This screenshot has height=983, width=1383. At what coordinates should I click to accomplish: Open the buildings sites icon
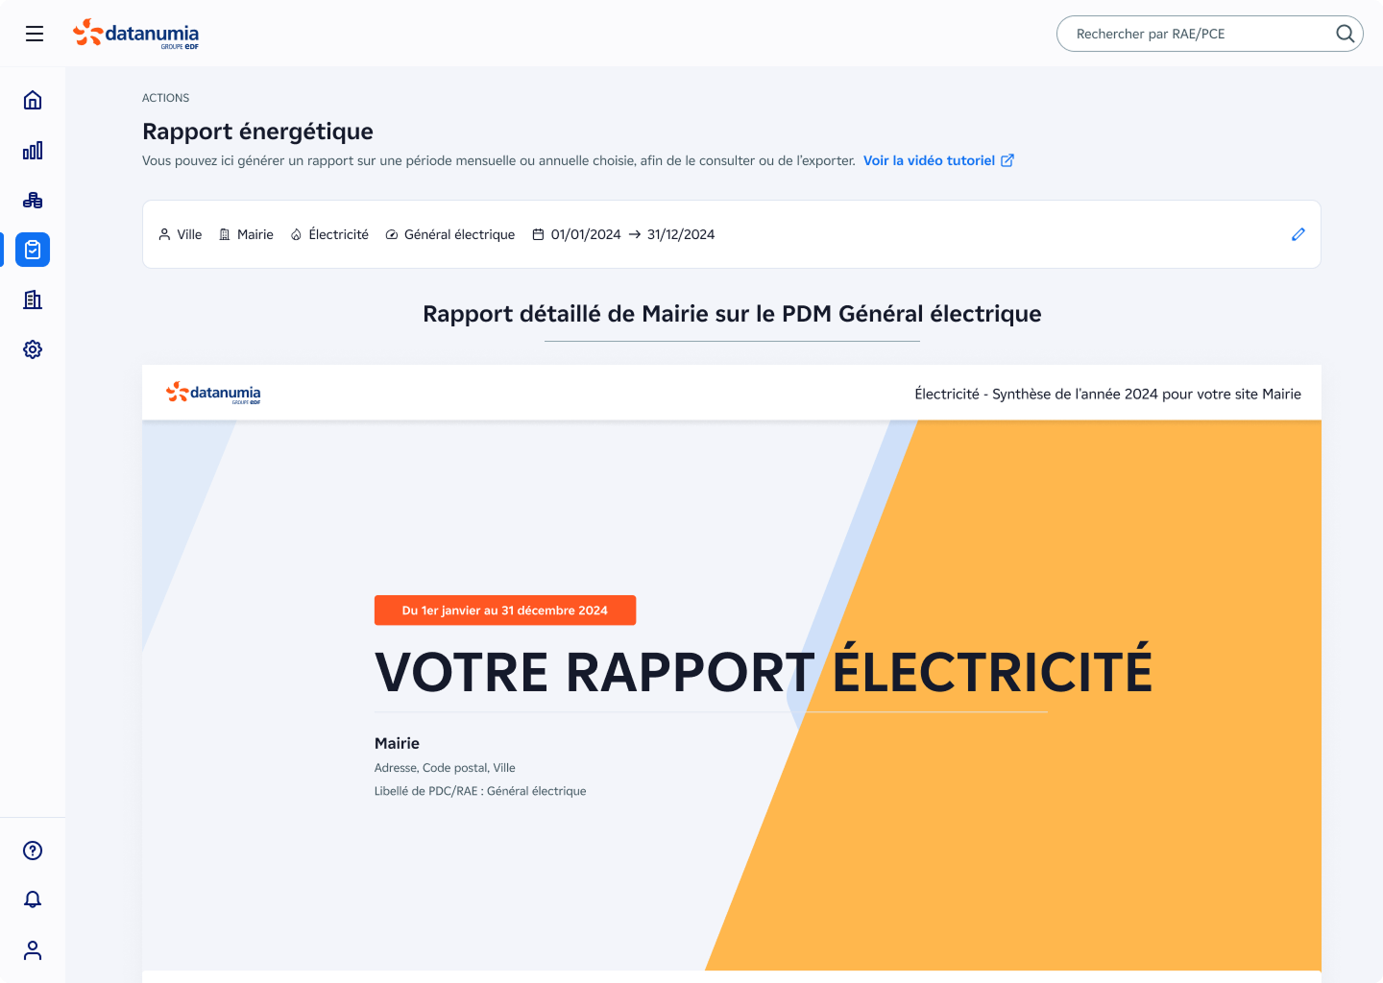tap(33, 300)
